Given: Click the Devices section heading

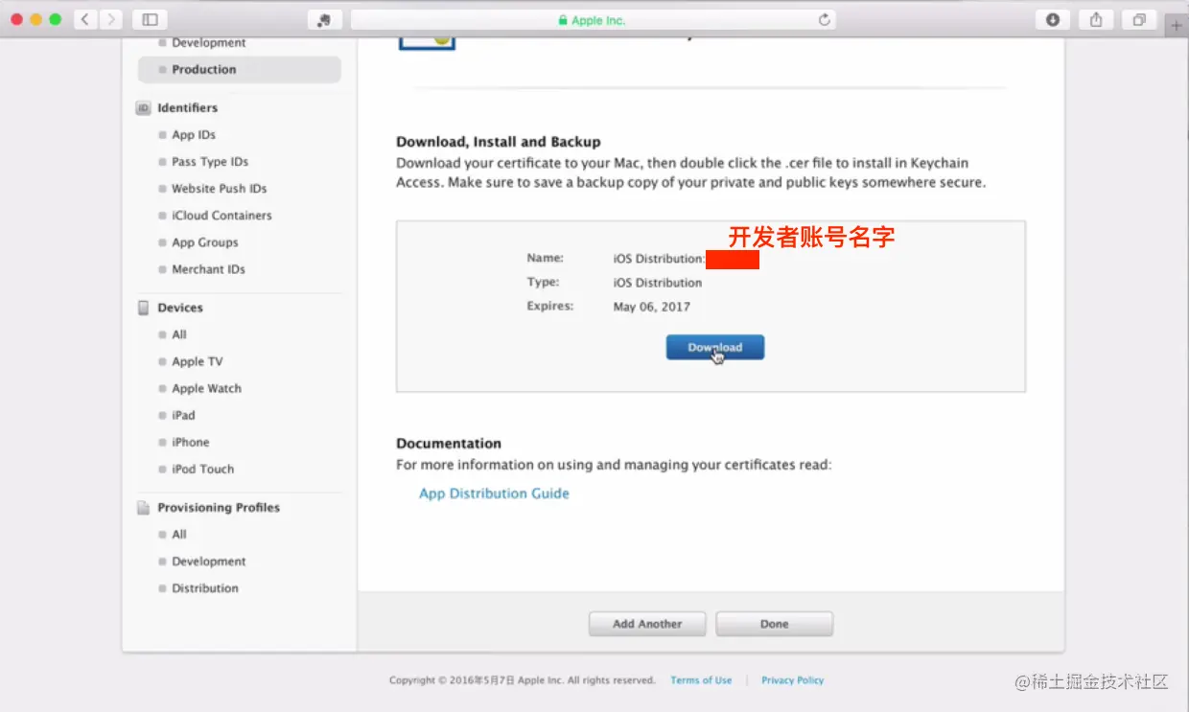Looking at the screenshot, I should click(x=180, y=308).
